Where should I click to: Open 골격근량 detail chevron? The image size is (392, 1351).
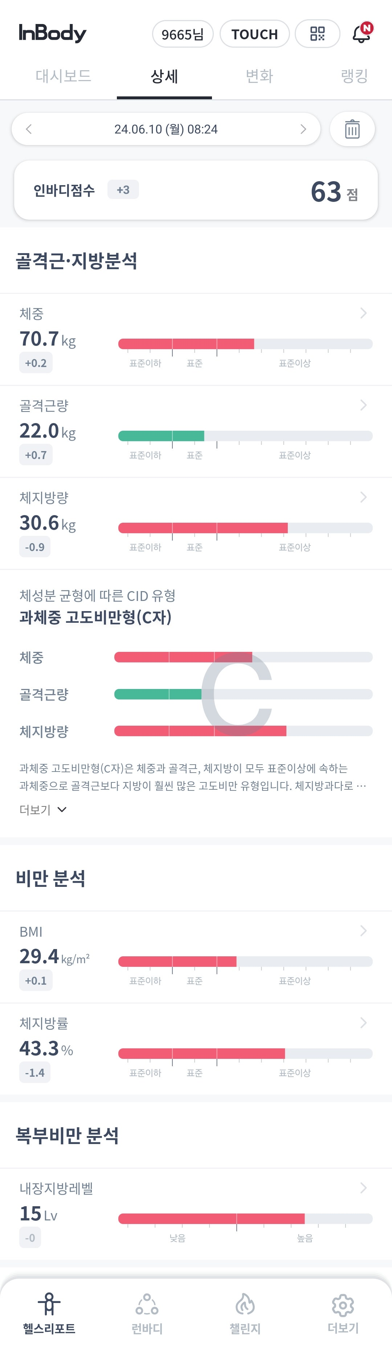(x=363, y=405)
